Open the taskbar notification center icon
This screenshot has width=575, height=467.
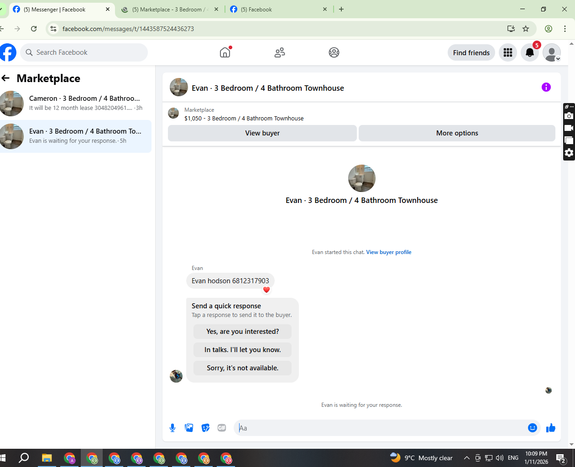point(561,458)
